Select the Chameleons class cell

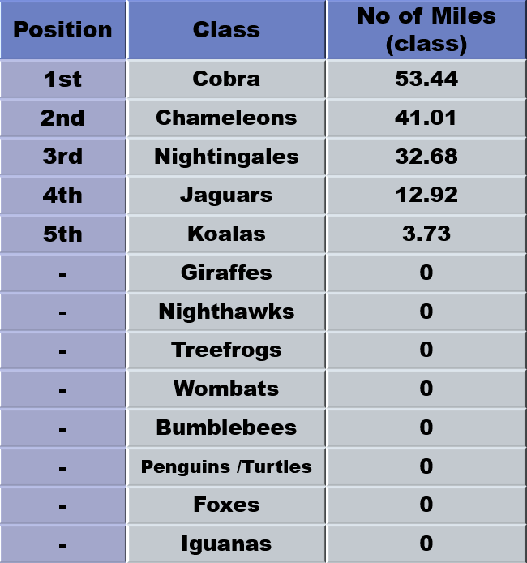coord(226,118)
